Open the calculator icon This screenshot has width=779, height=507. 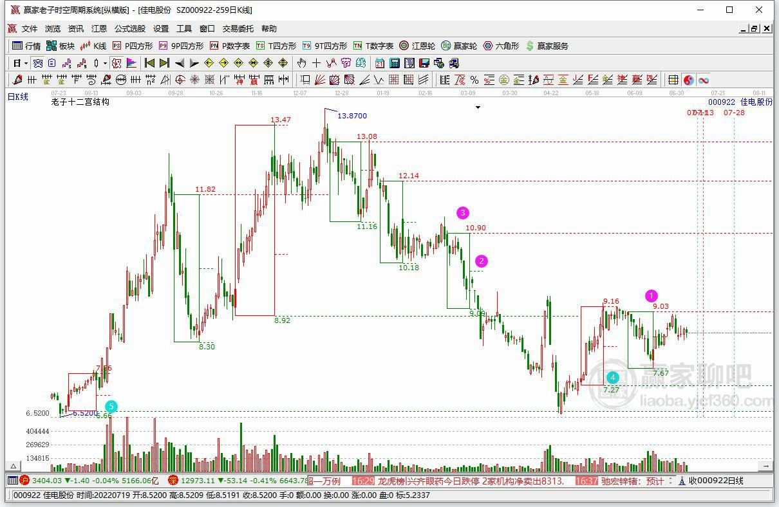coord(394,63)
